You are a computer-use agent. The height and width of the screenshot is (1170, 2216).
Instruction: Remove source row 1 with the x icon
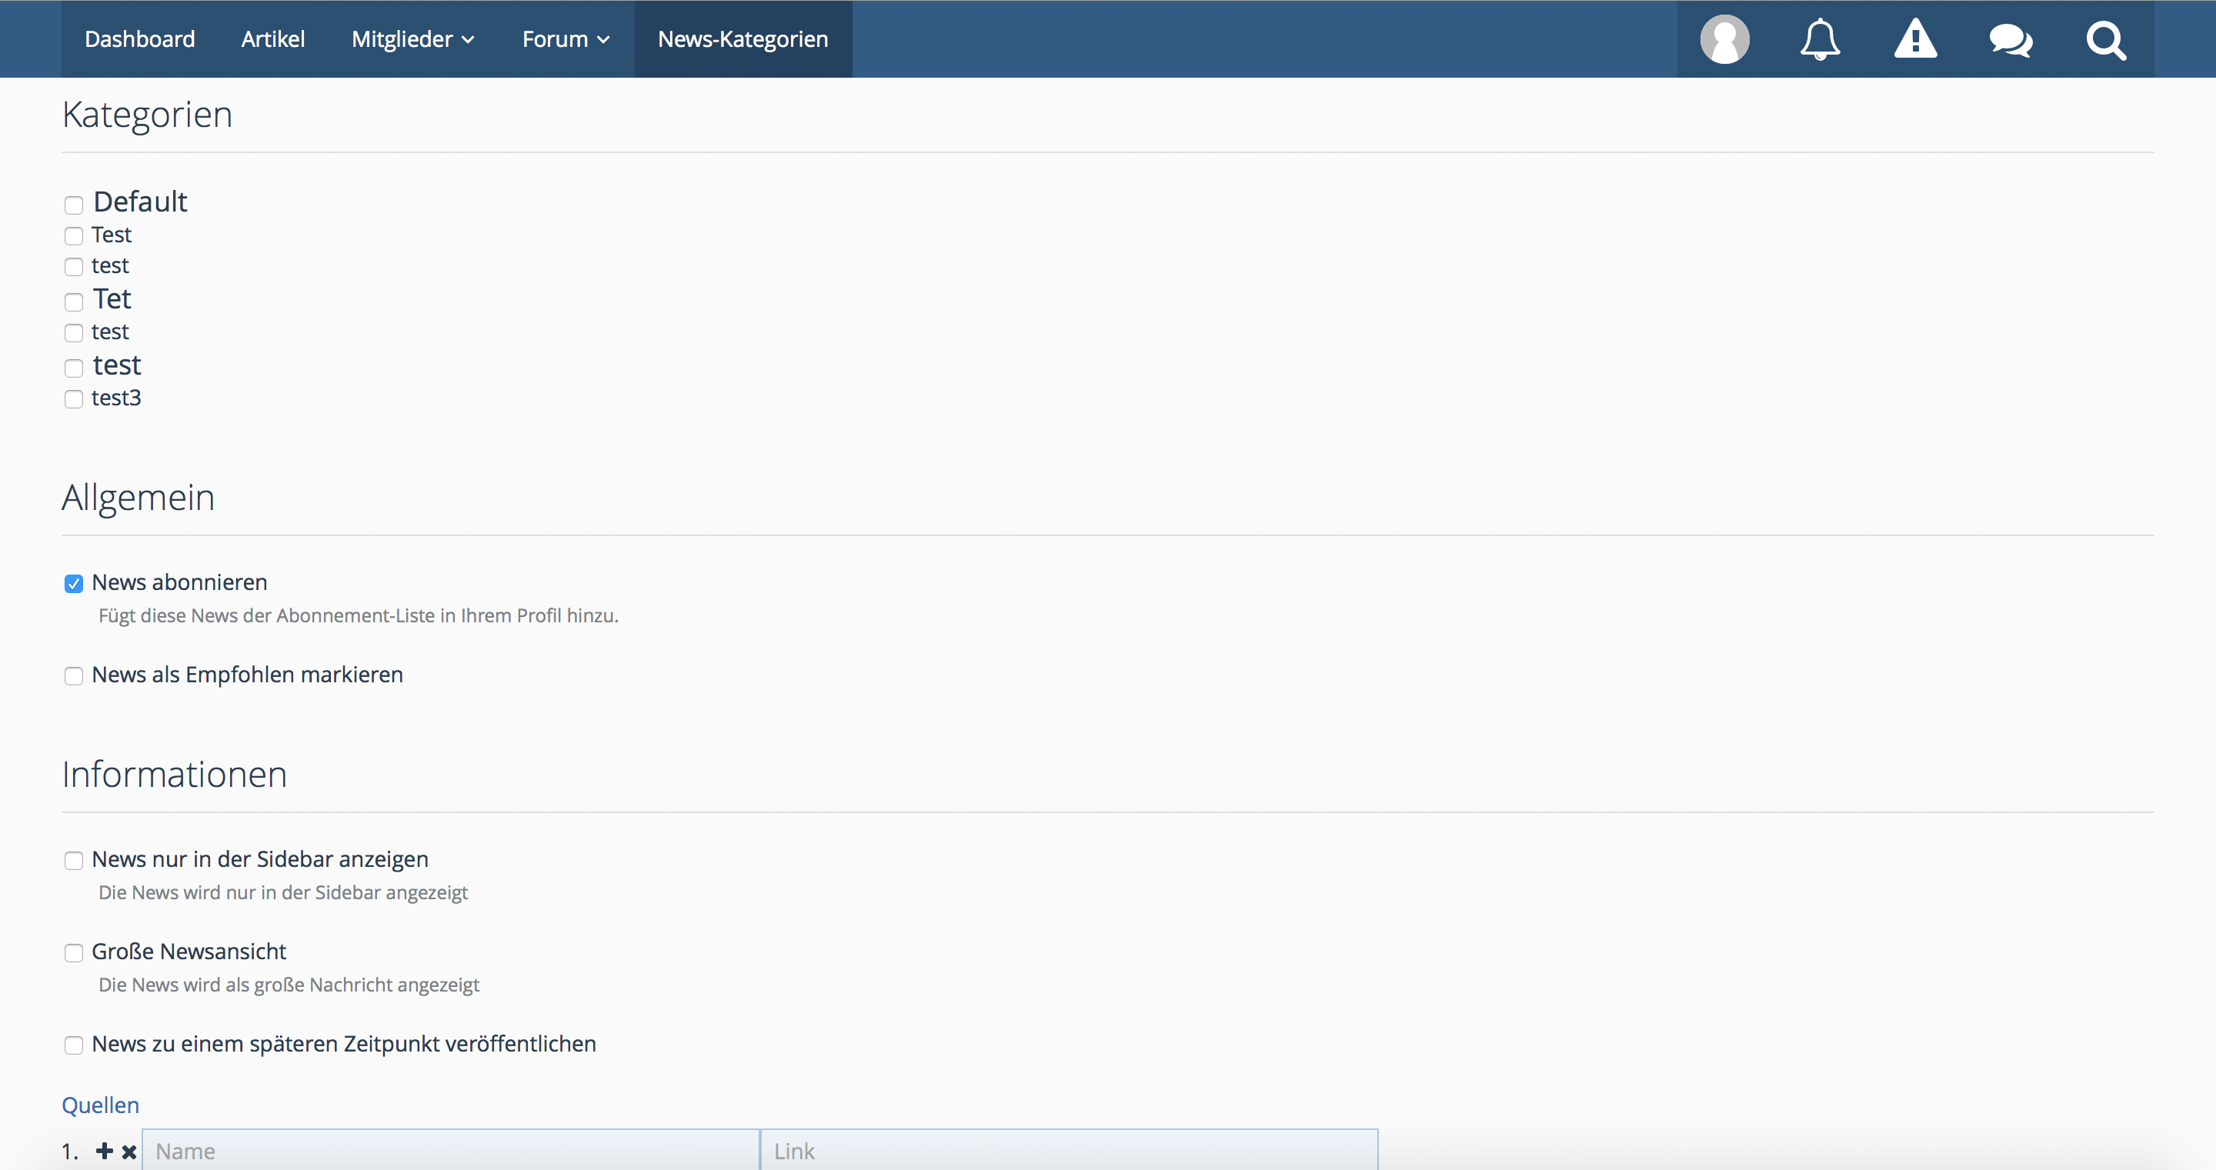(x=129, y=1152)
